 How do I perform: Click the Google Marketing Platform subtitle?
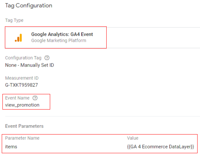(x=59, y=41)
